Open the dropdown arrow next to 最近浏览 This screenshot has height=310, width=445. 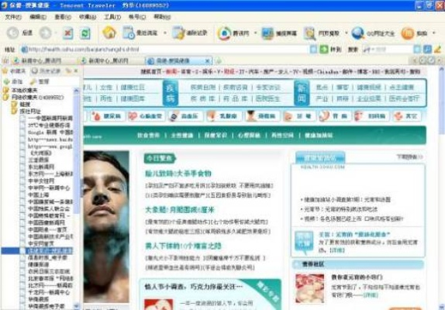[164, 33]
